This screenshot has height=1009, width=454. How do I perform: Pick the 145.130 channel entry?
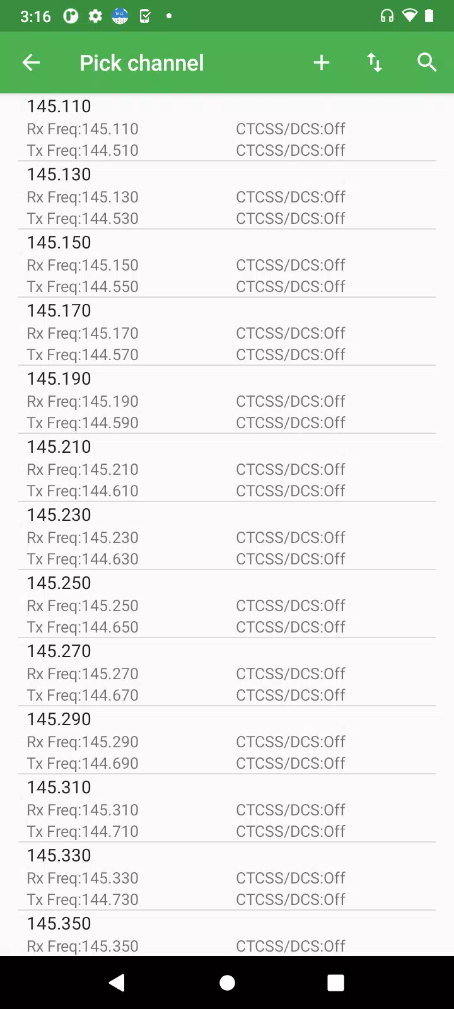[x=227, y=195]
